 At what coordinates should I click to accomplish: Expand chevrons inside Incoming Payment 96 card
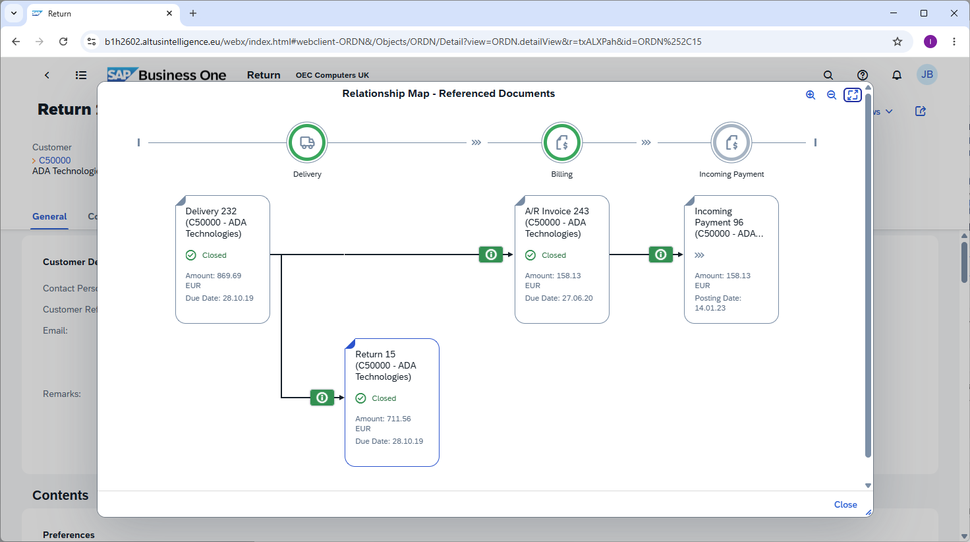700,255
